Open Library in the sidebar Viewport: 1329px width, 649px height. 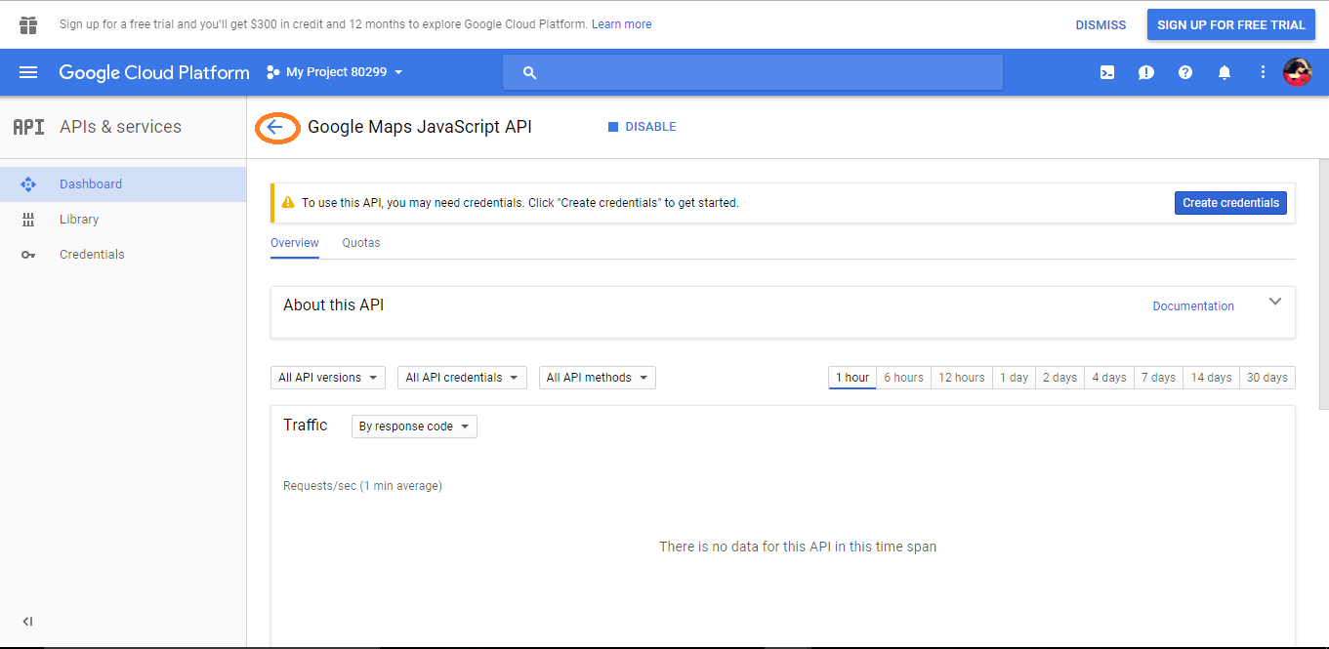tap(123, 220)
